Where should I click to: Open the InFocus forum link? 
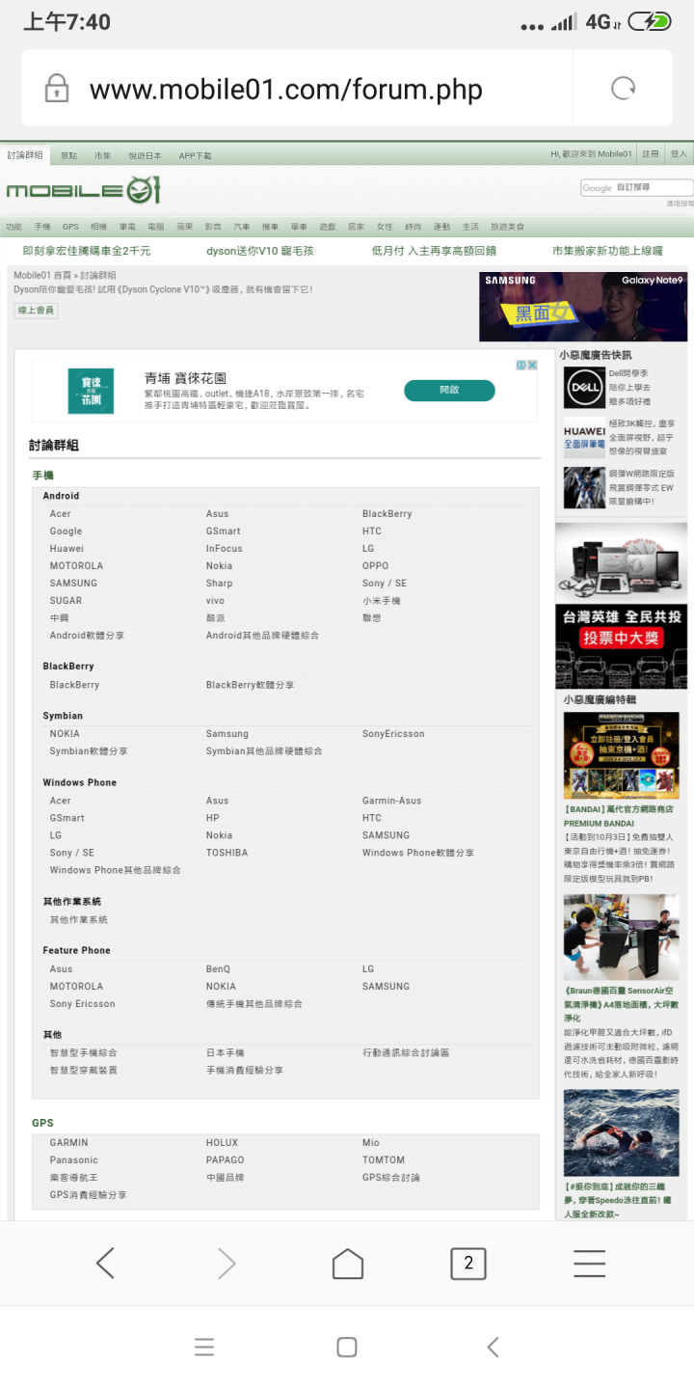pyautogui.click(x=224, y=549)
